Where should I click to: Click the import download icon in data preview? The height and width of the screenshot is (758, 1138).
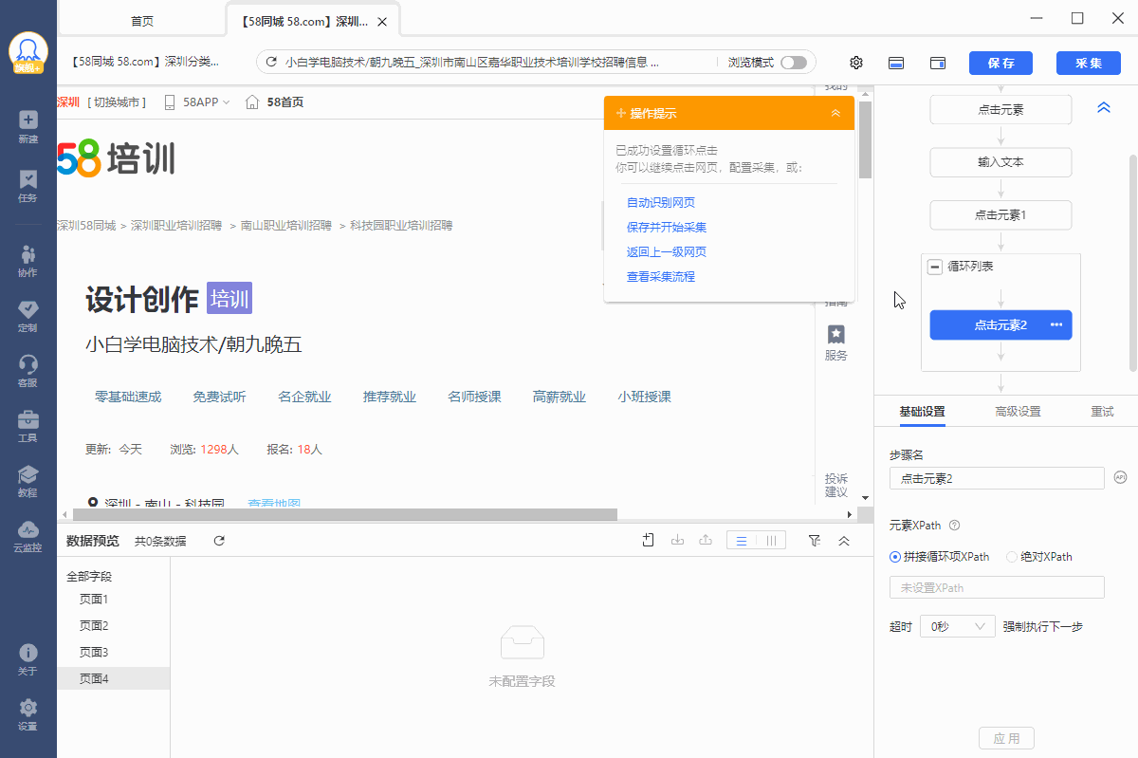[677, 540]
